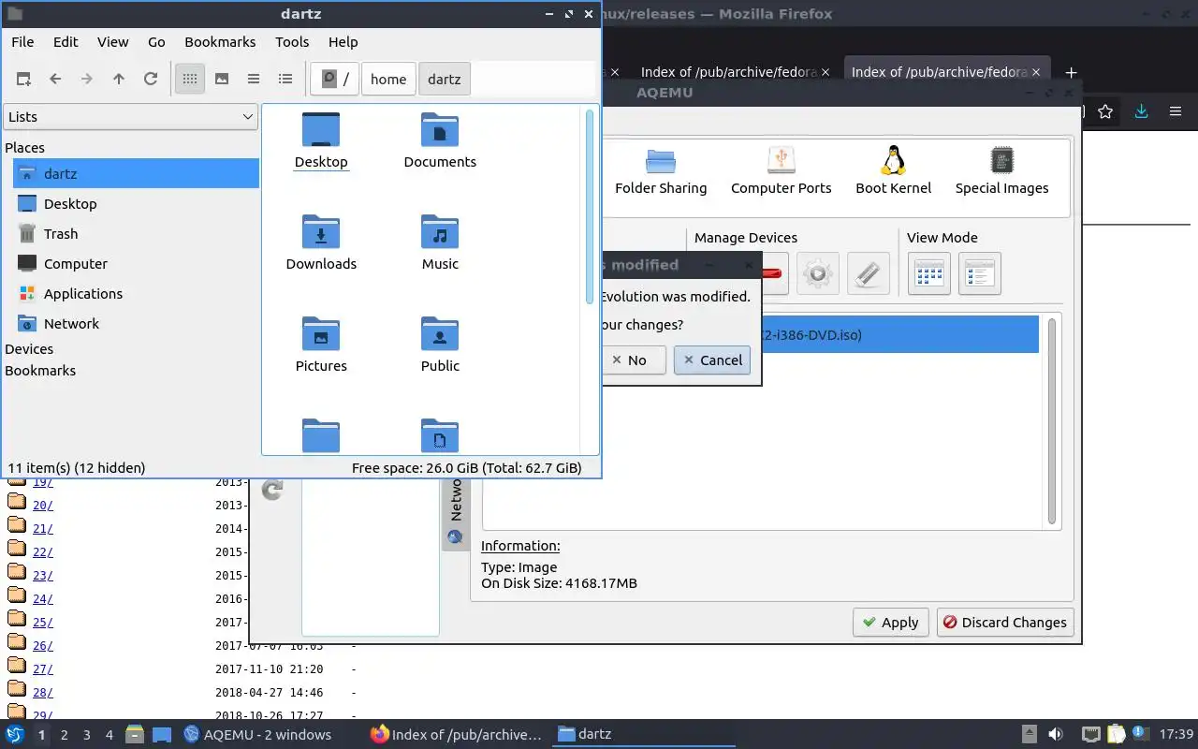Click the format device eraser button in AQEMU
The height and width of the screenshot is (749, 1198).
pyautogui.click(x=869, y=274)
